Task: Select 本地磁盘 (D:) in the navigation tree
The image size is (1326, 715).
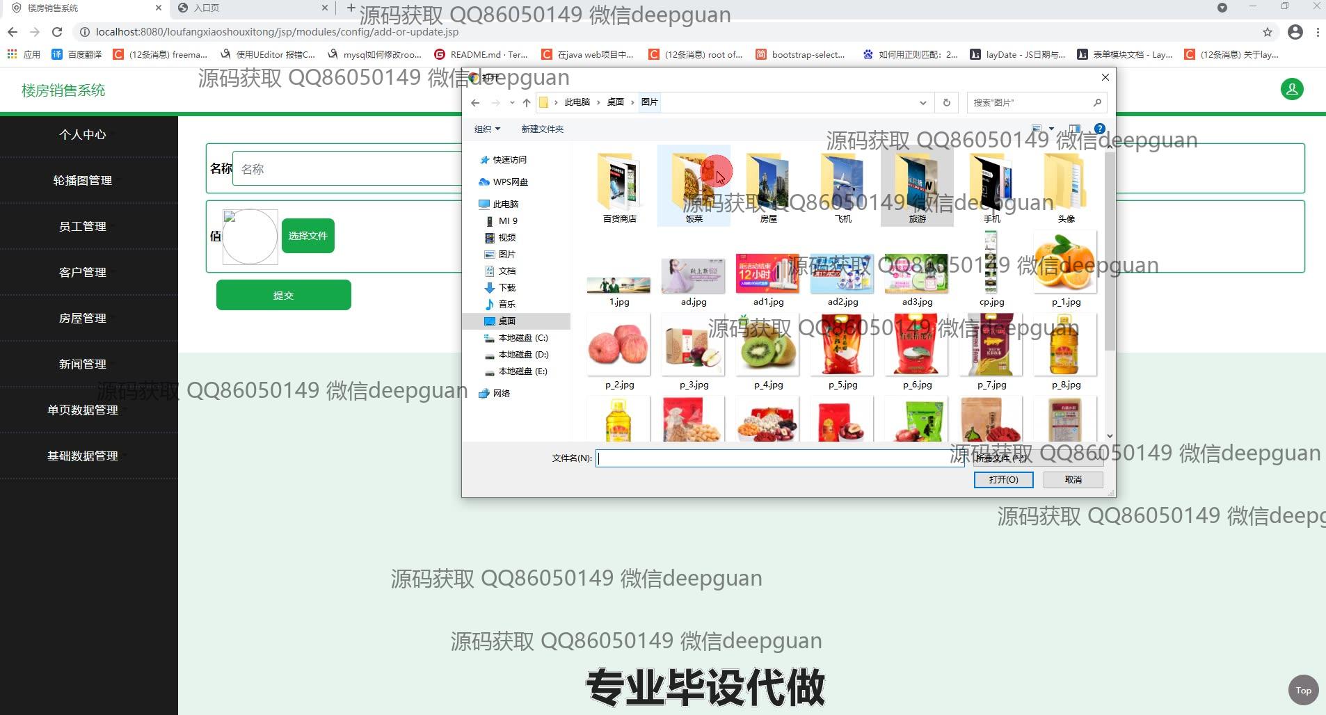Action: tap(522, 355)
